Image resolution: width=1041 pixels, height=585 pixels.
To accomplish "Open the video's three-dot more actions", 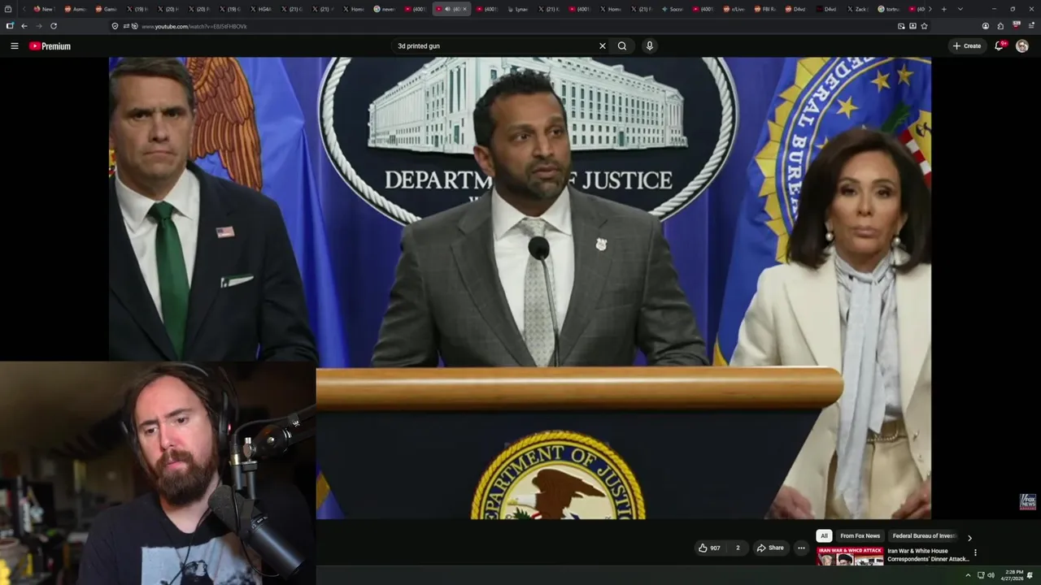I will 801,548.
